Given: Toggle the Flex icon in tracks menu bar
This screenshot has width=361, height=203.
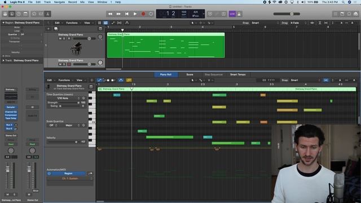Looking at the screenshot, I should [119, 23].
